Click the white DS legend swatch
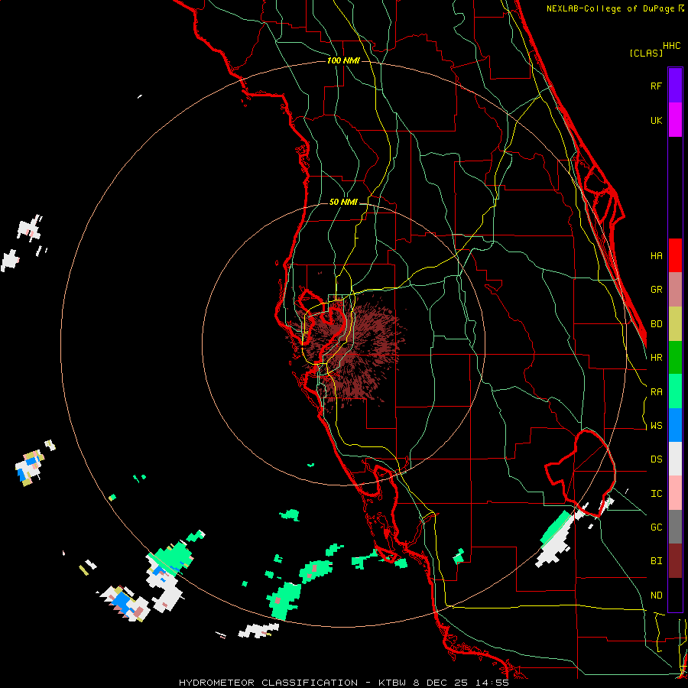 tap(675, 459)
